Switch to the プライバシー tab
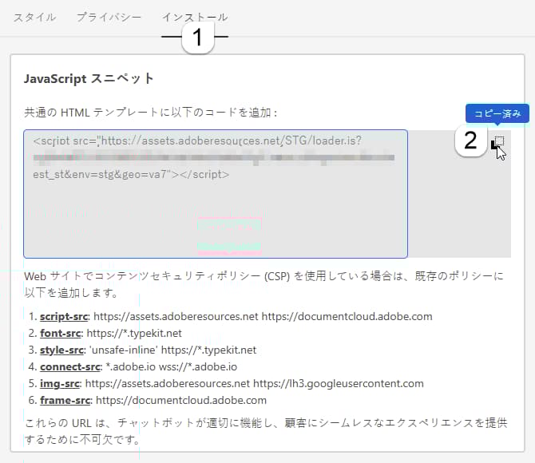This screenshot has width=535, height=463. coord(109,17)
